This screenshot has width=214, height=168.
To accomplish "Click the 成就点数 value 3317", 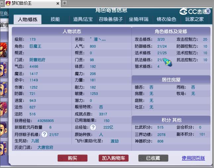I will tap(103, 114).
